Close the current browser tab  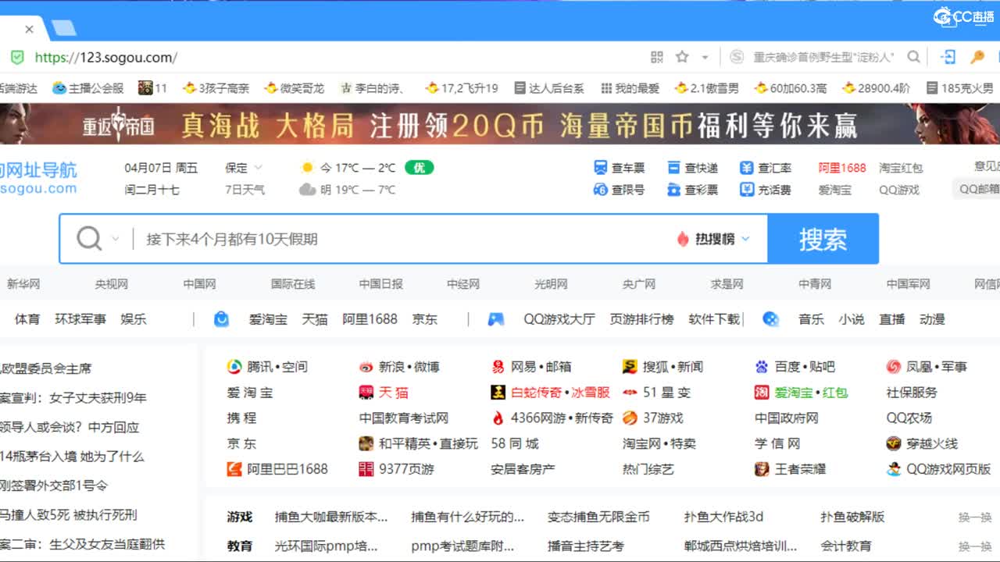(x=29, y=30)
